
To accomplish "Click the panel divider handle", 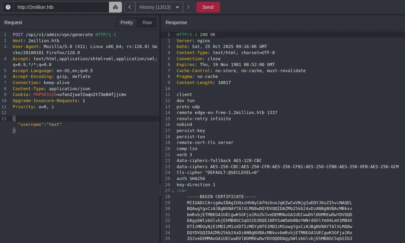I will click(x=160, y=191).
